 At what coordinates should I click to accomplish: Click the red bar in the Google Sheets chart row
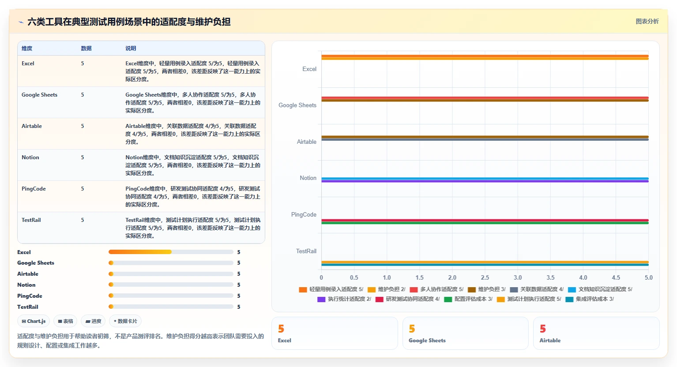point(485,98)
